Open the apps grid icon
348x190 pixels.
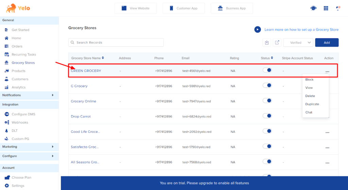[x=326, y=8]
